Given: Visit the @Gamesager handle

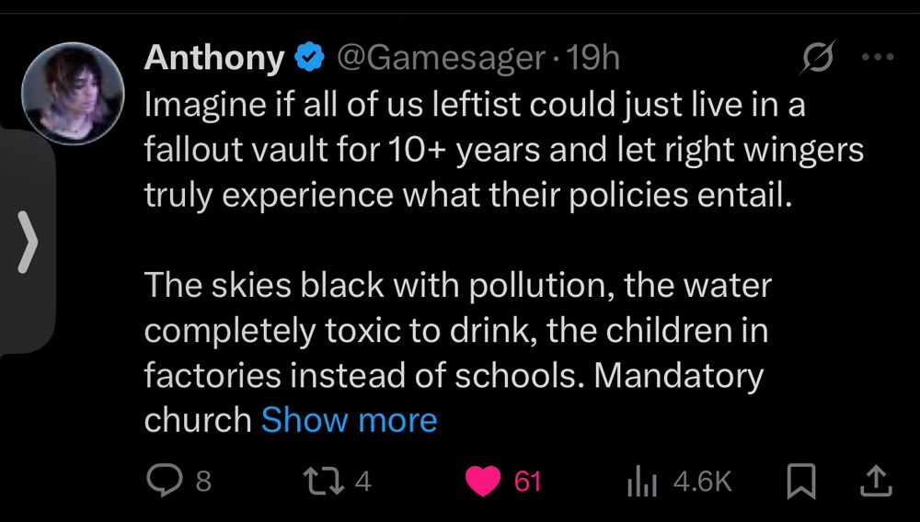Looking at the screenshot, I should pos(440,59).
